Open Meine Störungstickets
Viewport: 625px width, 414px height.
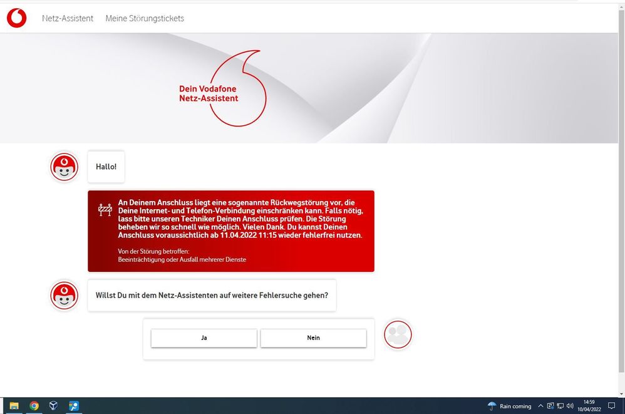(x=145, y=18)
